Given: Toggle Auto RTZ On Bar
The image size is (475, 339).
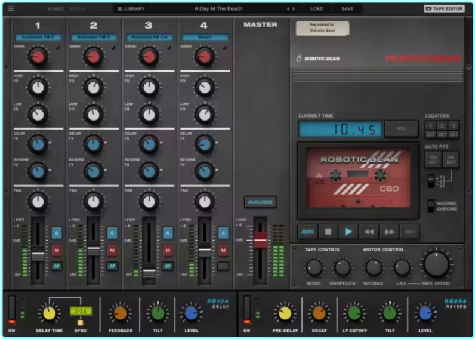Looking at the screenshot, I should point(451,160).
